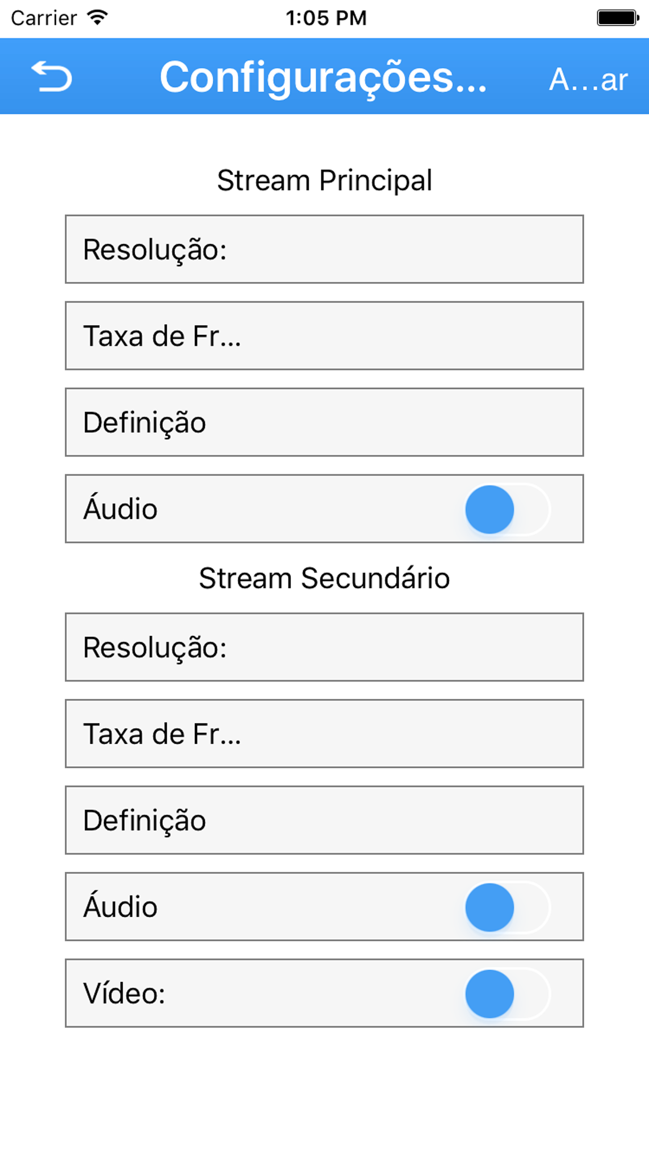Open Taxa de Fr... field in Stream Secundário
This screenshot has height=1154, width=649.
pos(324,734)
